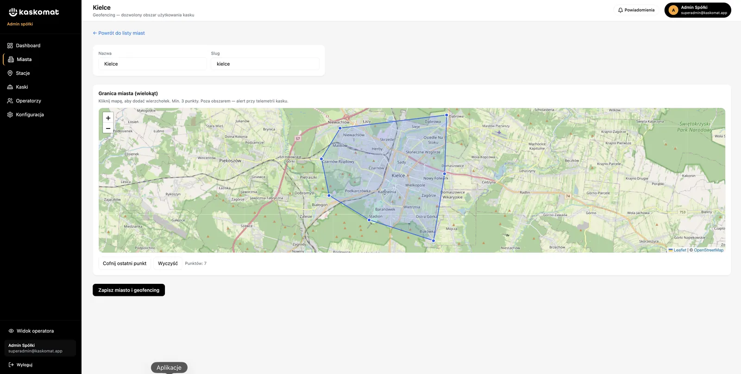The image size is (741, 374).
Task: Click the notifications bell icon
Action: [621, 10]
